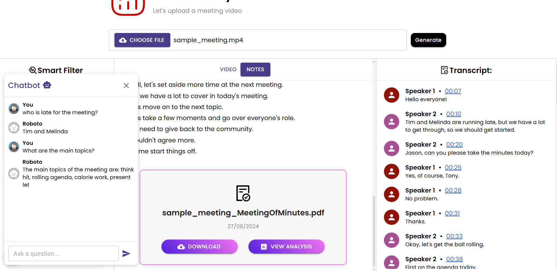Click the send message arrow icon

click(126, 254)
